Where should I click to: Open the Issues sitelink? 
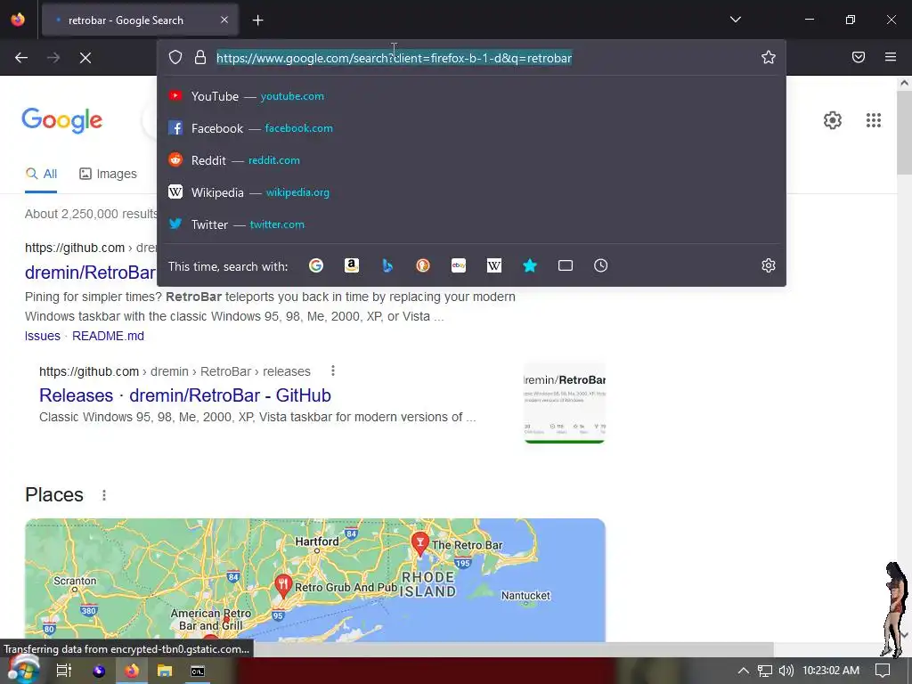click(x=43, y=336)
